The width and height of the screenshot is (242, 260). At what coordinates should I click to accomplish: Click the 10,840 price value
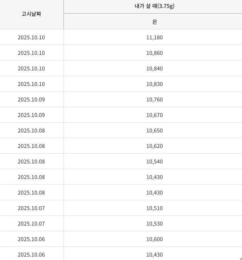[x=154, y=69]
